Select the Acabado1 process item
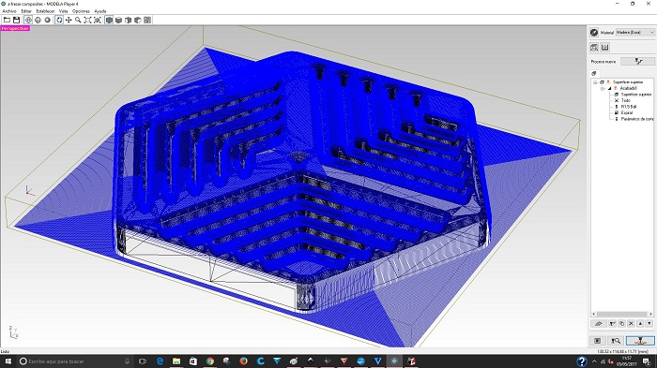 tap(628, 88)
